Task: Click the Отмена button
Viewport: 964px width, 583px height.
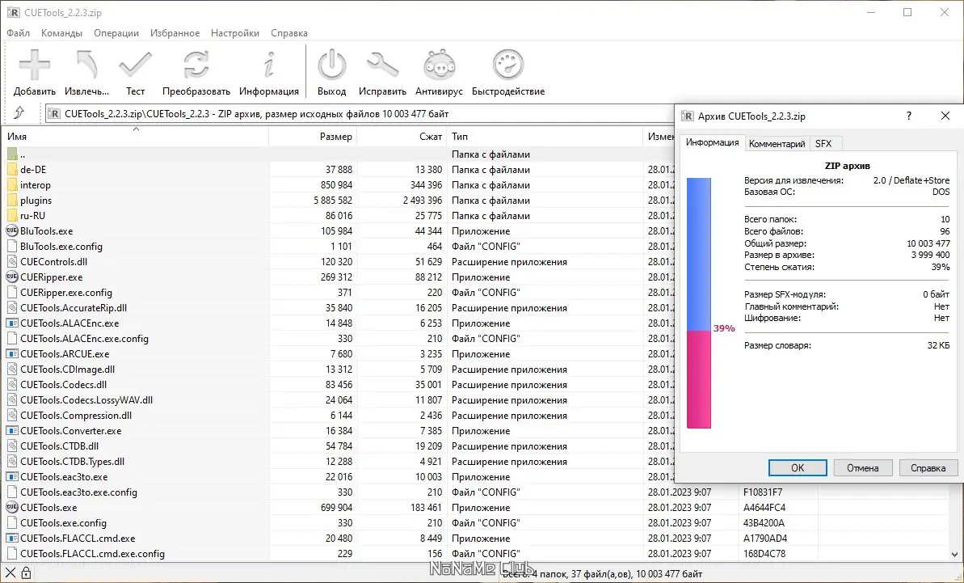Action: pos(862,468)
